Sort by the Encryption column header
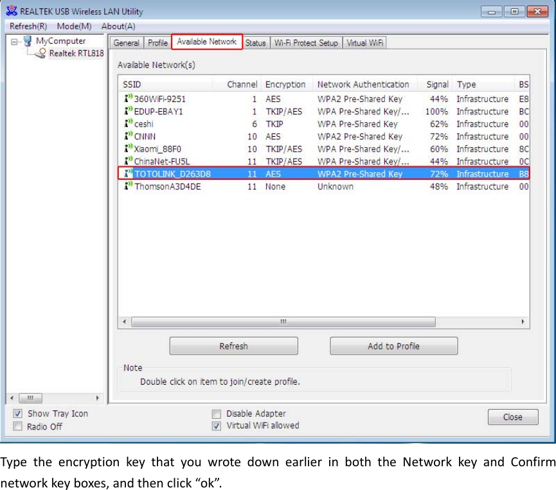 click(x=287, y=84)
